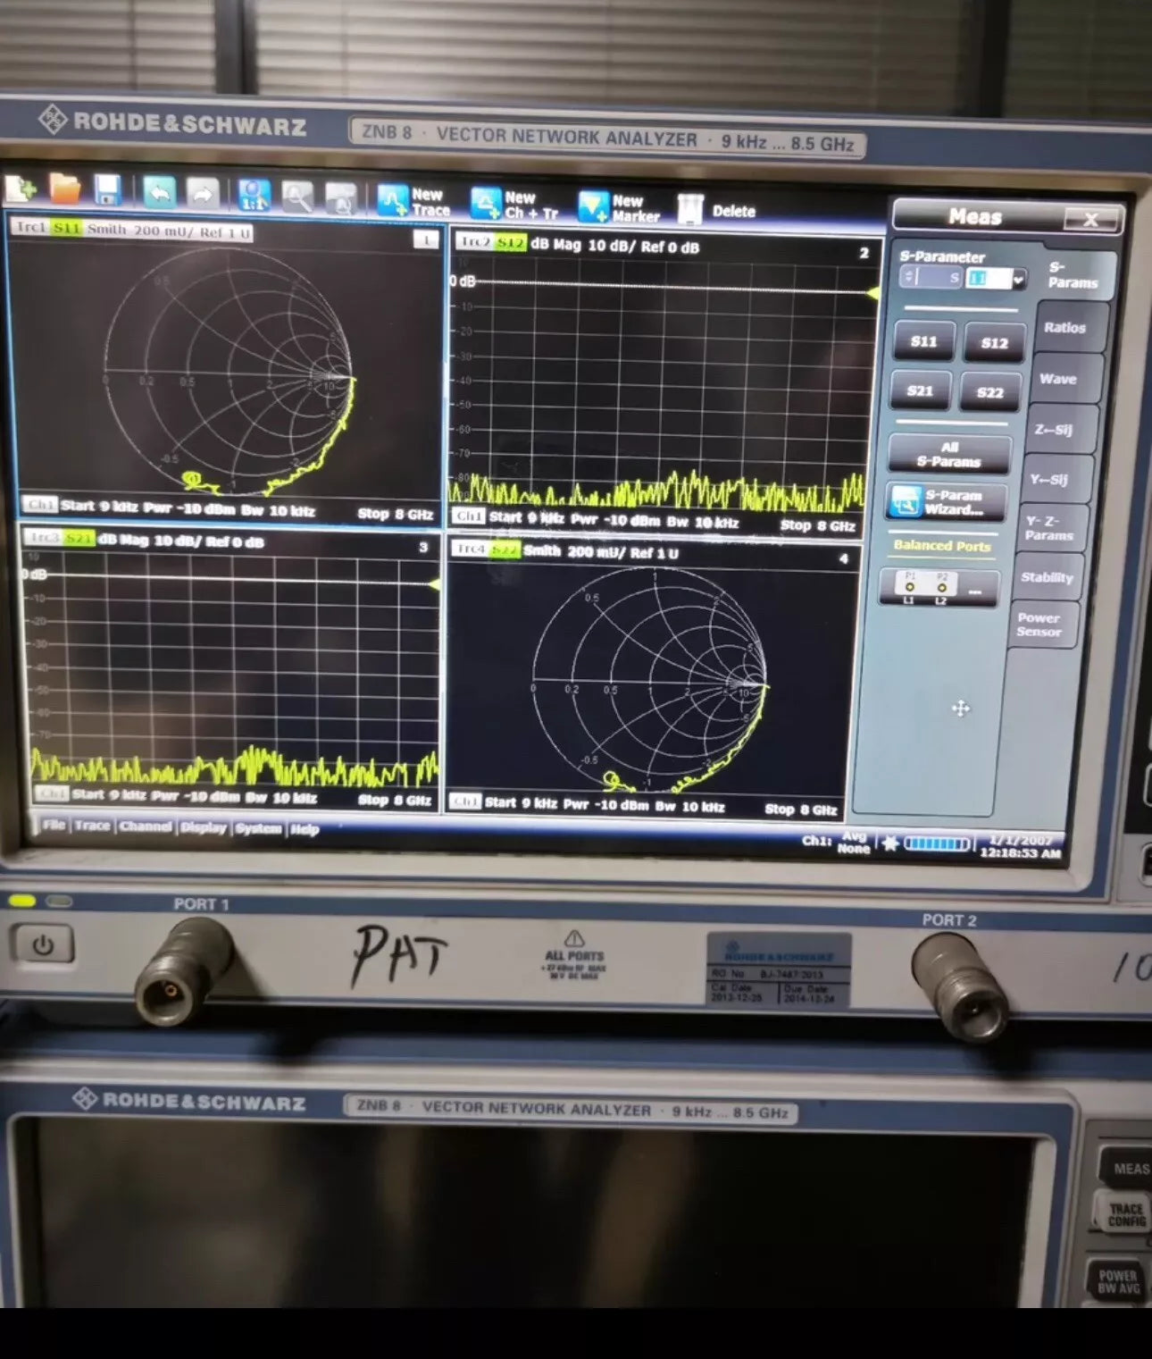Click the diagram 1 number label
Viewport: 1152px width, 1359px height.
click(x=426, y=239)
